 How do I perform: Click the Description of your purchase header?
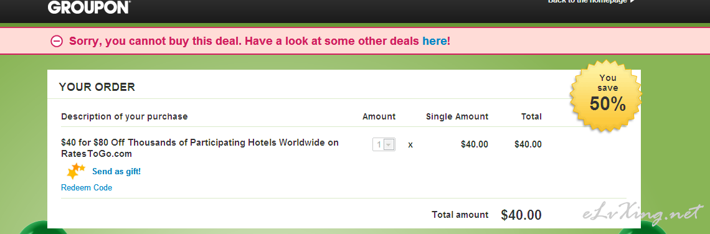point(124,116)
